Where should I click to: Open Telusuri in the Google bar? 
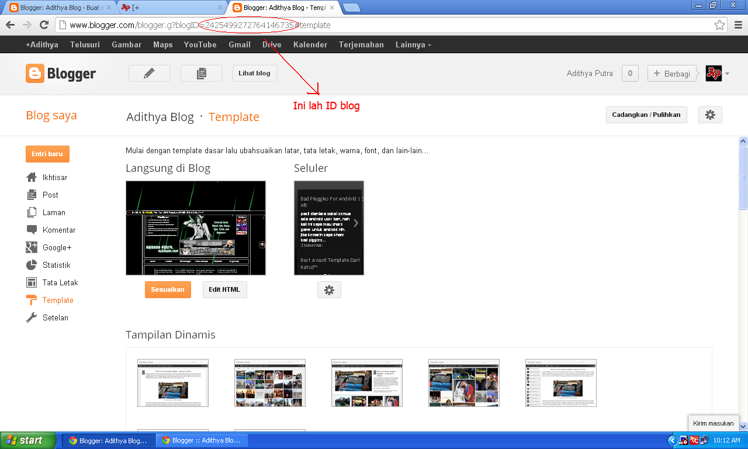click(x=85, y=44)
